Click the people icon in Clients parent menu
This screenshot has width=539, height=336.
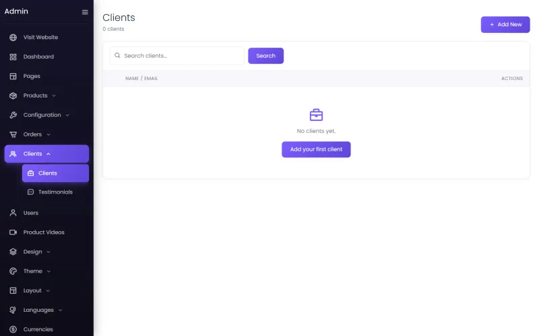[13, 154]
